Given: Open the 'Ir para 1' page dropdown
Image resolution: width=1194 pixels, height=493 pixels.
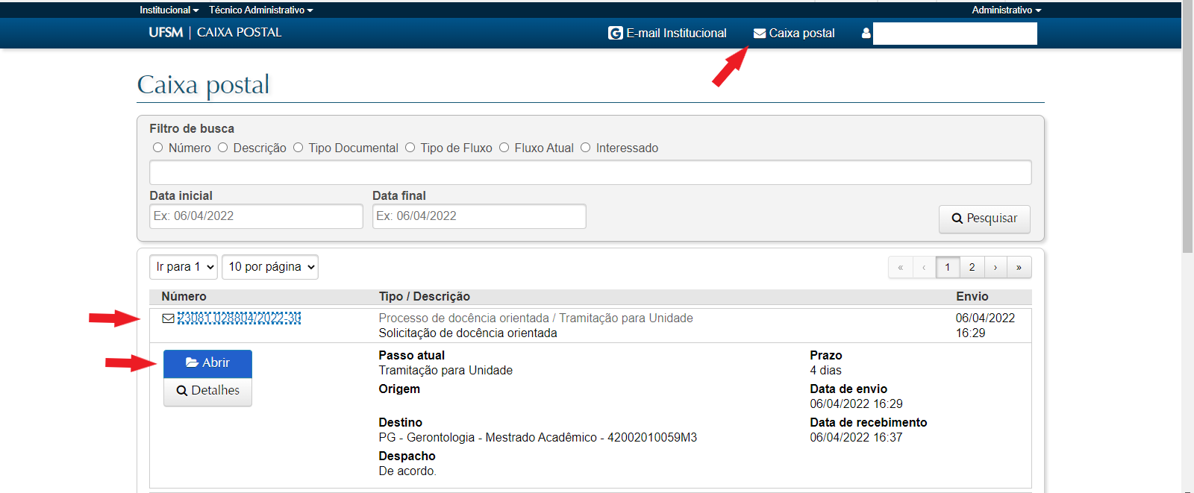Looking at the screenshot, I should click(184, 267).
